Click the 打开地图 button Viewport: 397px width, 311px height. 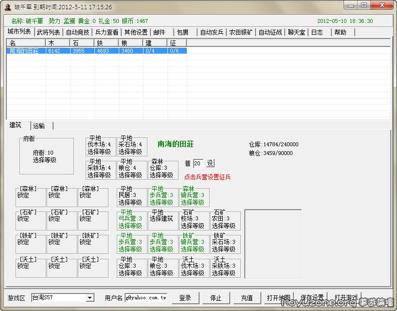[x=278, y=298]
